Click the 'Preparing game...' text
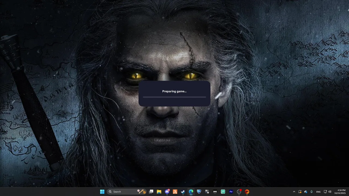 pyautogui.click(x=174, y=91)
